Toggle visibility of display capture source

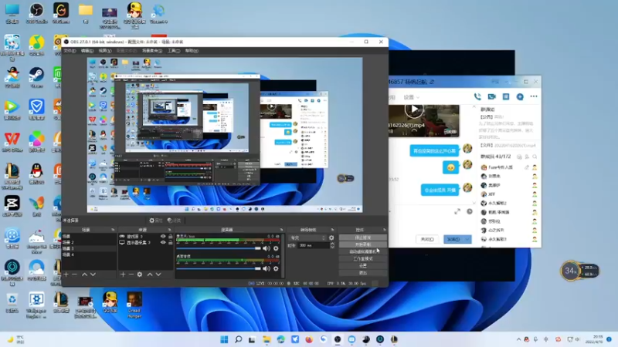163,242
